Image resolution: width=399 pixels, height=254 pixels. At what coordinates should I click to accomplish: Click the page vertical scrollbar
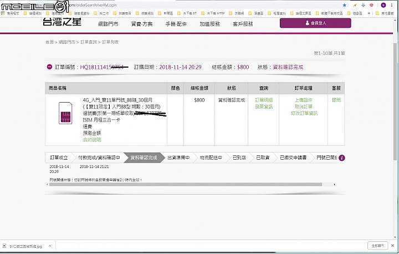pos(395,101)
